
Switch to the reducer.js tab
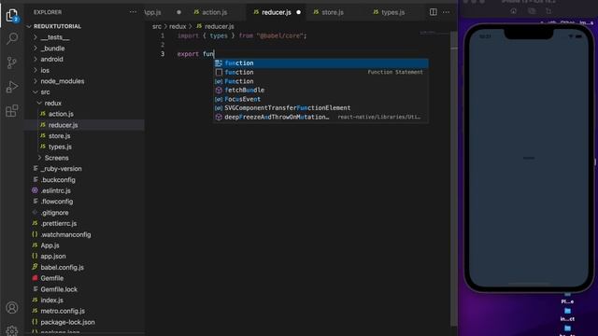(277, 12)
